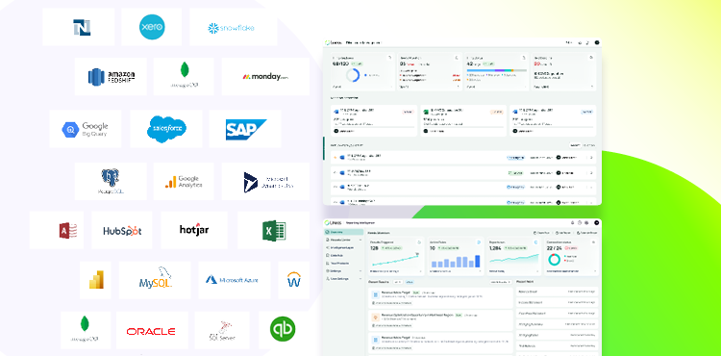Choose the Google Analytics logo tile
The height and width of the screenshot is (356, 721).
(x=184, y=181)
